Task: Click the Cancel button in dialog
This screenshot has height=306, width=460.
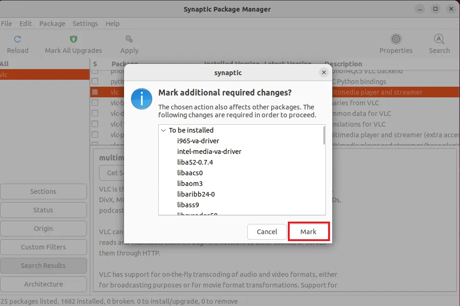Action: click(267, 232)
